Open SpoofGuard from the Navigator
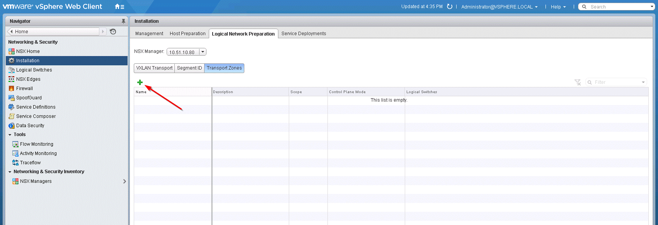The height and width of the screenshot is (225, 658). 29,98
